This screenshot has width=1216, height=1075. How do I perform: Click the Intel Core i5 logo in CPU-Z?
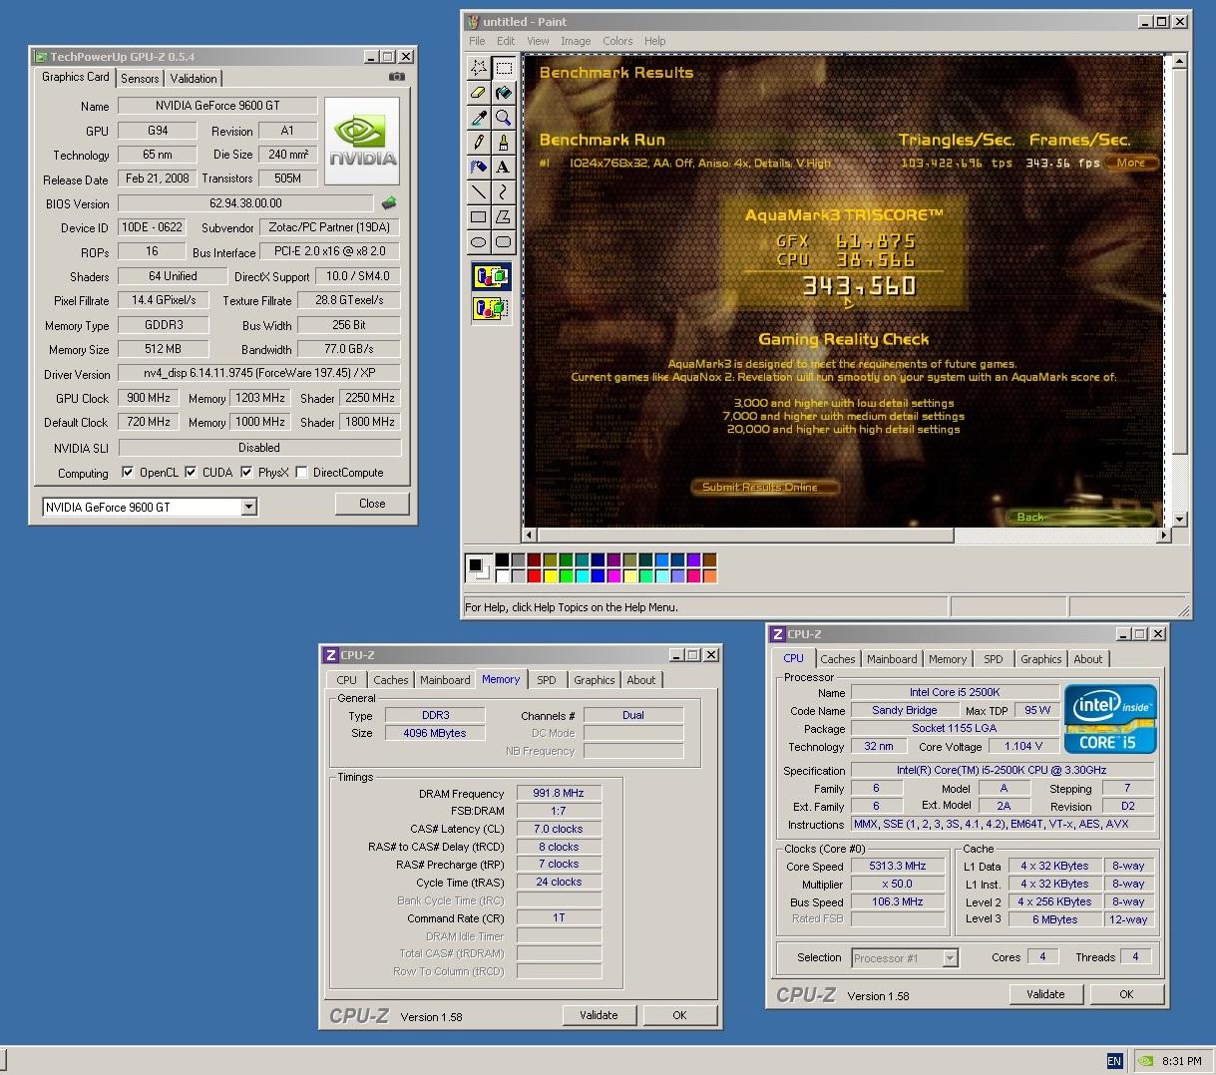[x=1110, y=718]
